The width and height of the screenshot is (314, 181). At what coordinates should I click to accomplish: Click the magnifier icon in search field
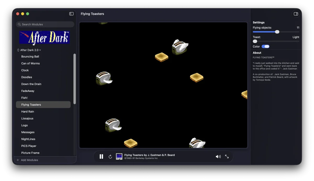19,24
